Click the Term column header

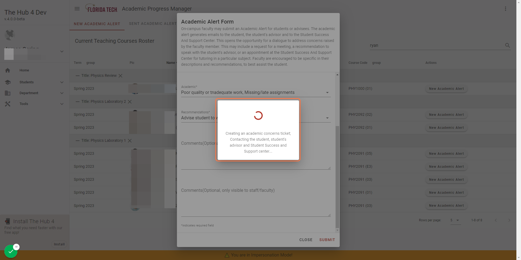coord(78,63)
